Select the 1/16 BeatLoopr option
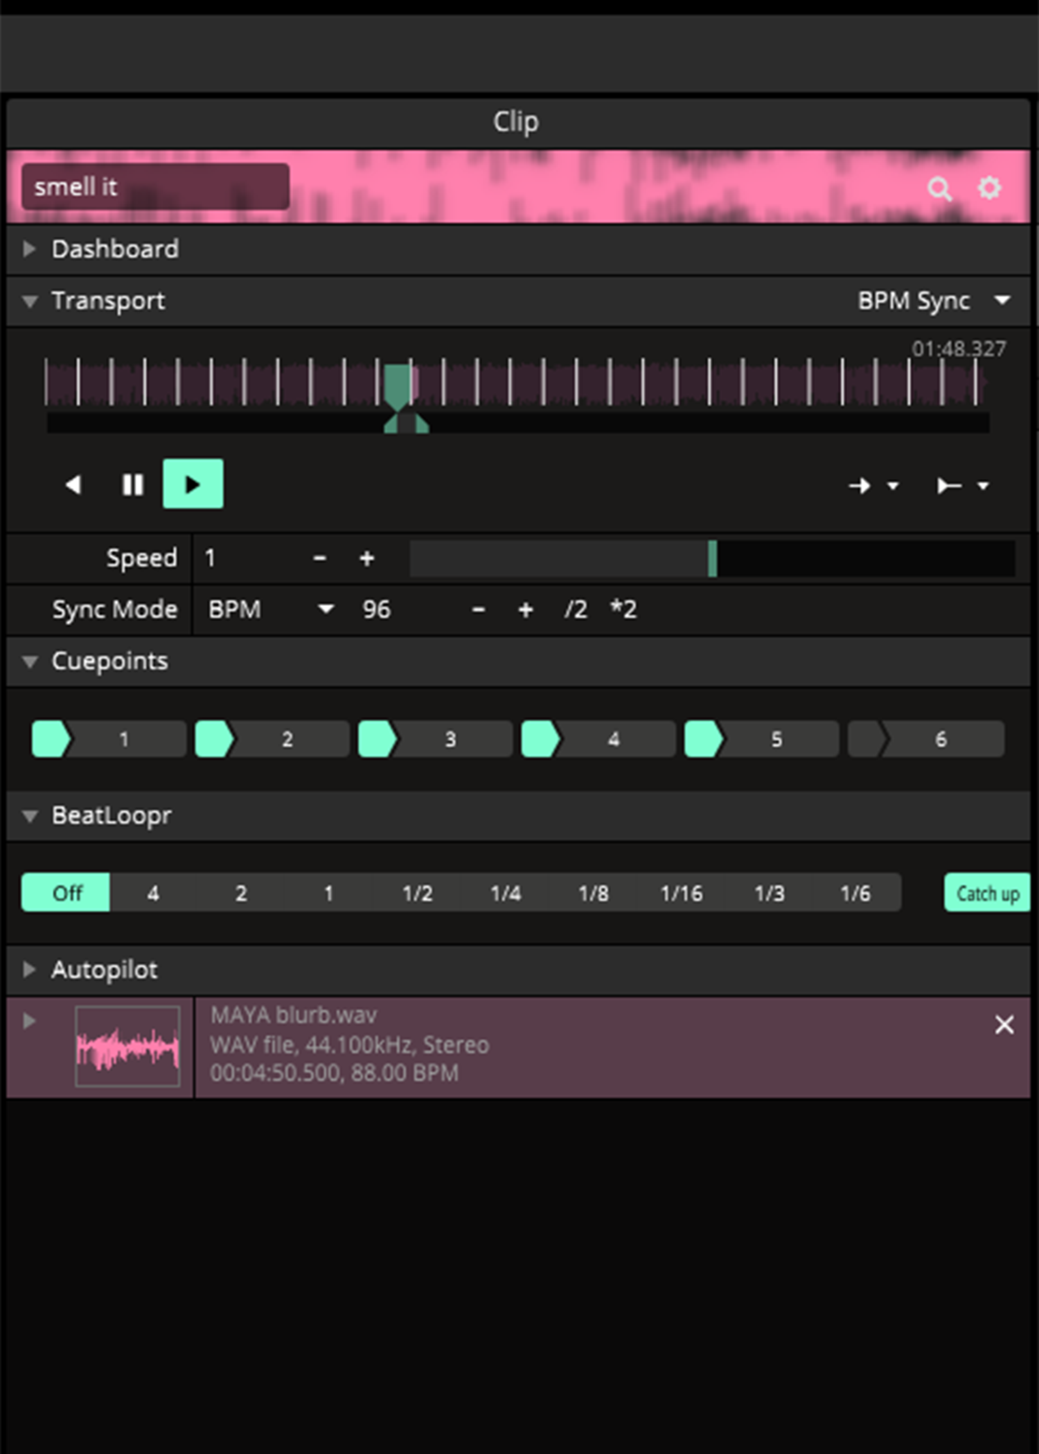The width and height of the screenshot is (1039, 1454). (681, 892)
